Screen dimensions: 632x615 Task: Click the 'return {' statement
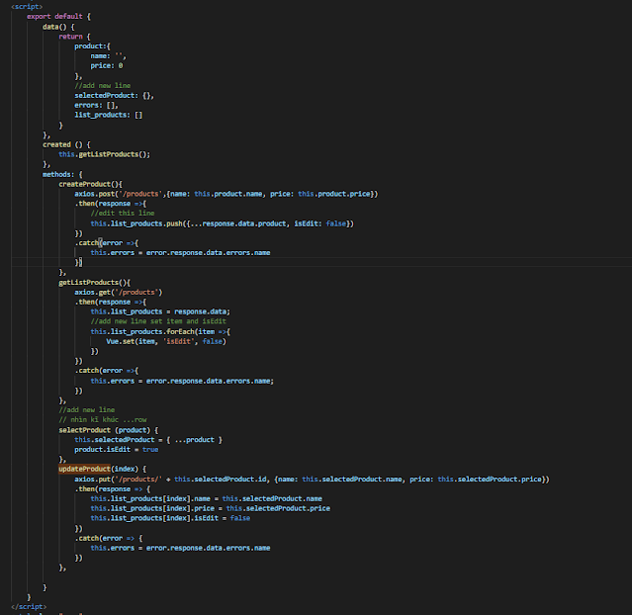click(x=74, y=37)
